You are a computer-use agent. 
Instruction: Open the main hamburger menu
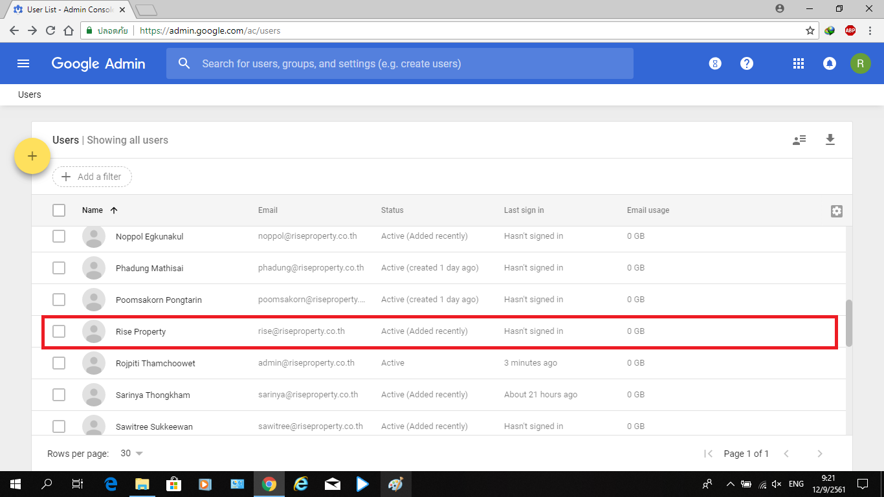[23, 63]
